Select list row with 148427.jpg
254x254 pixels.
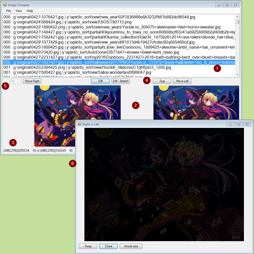click(x=119, y=32)
